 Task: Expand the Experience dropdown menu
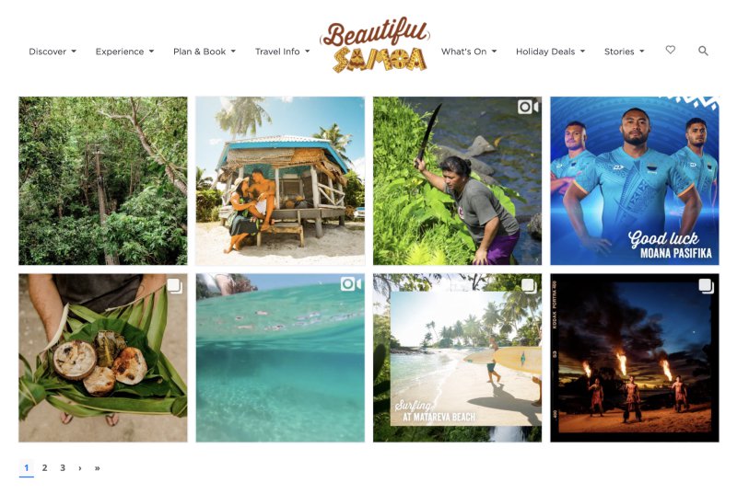point(124,52)
